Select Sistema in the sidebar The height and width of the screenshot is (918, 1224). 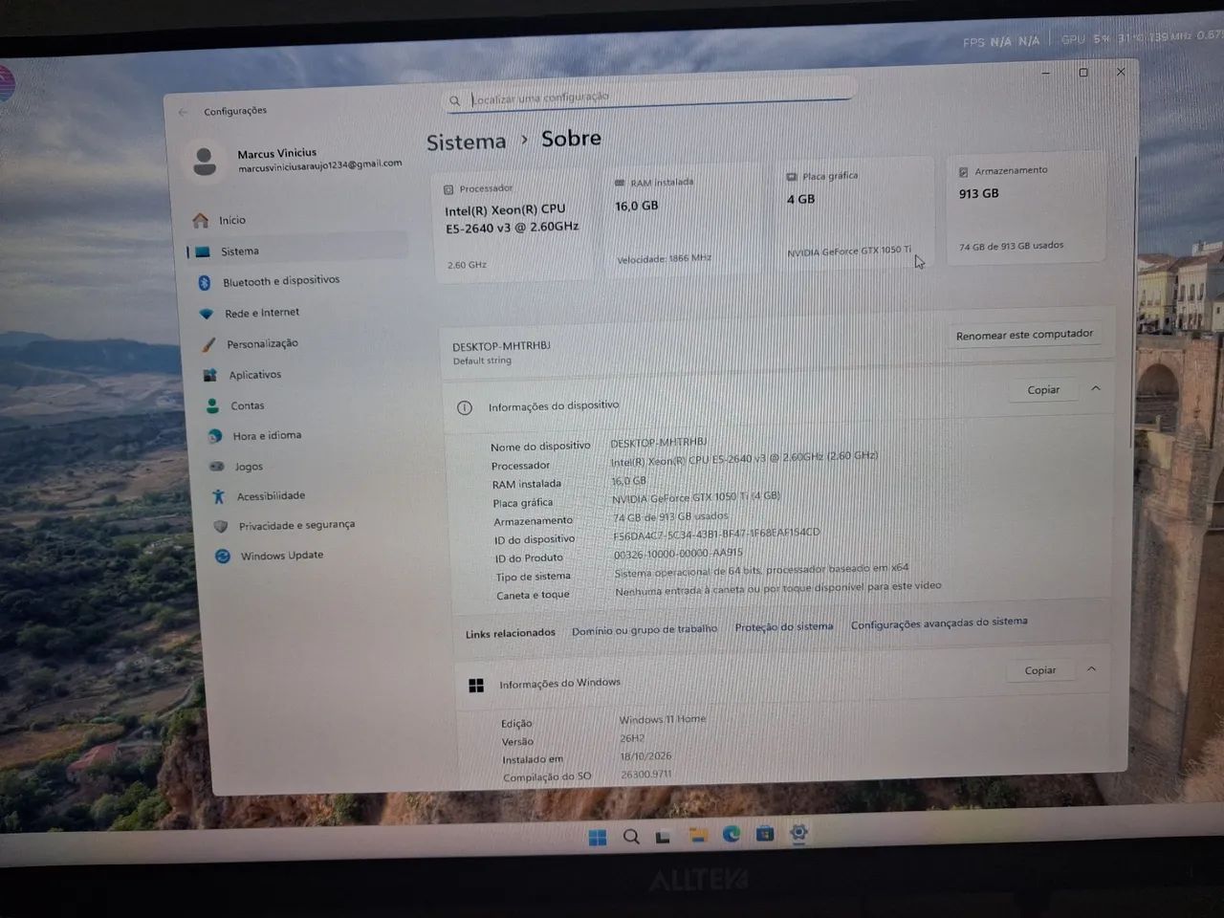point(297,251)
